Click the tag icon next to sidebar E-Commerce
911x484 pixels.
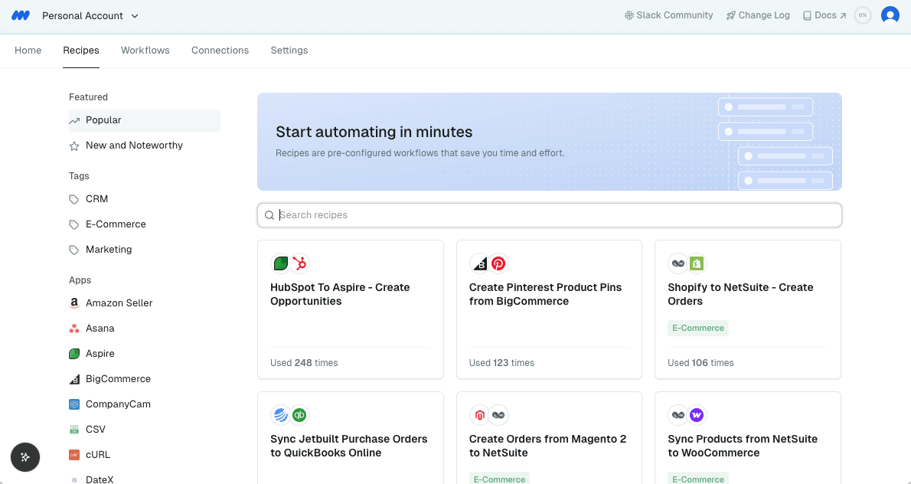point(74,225)
